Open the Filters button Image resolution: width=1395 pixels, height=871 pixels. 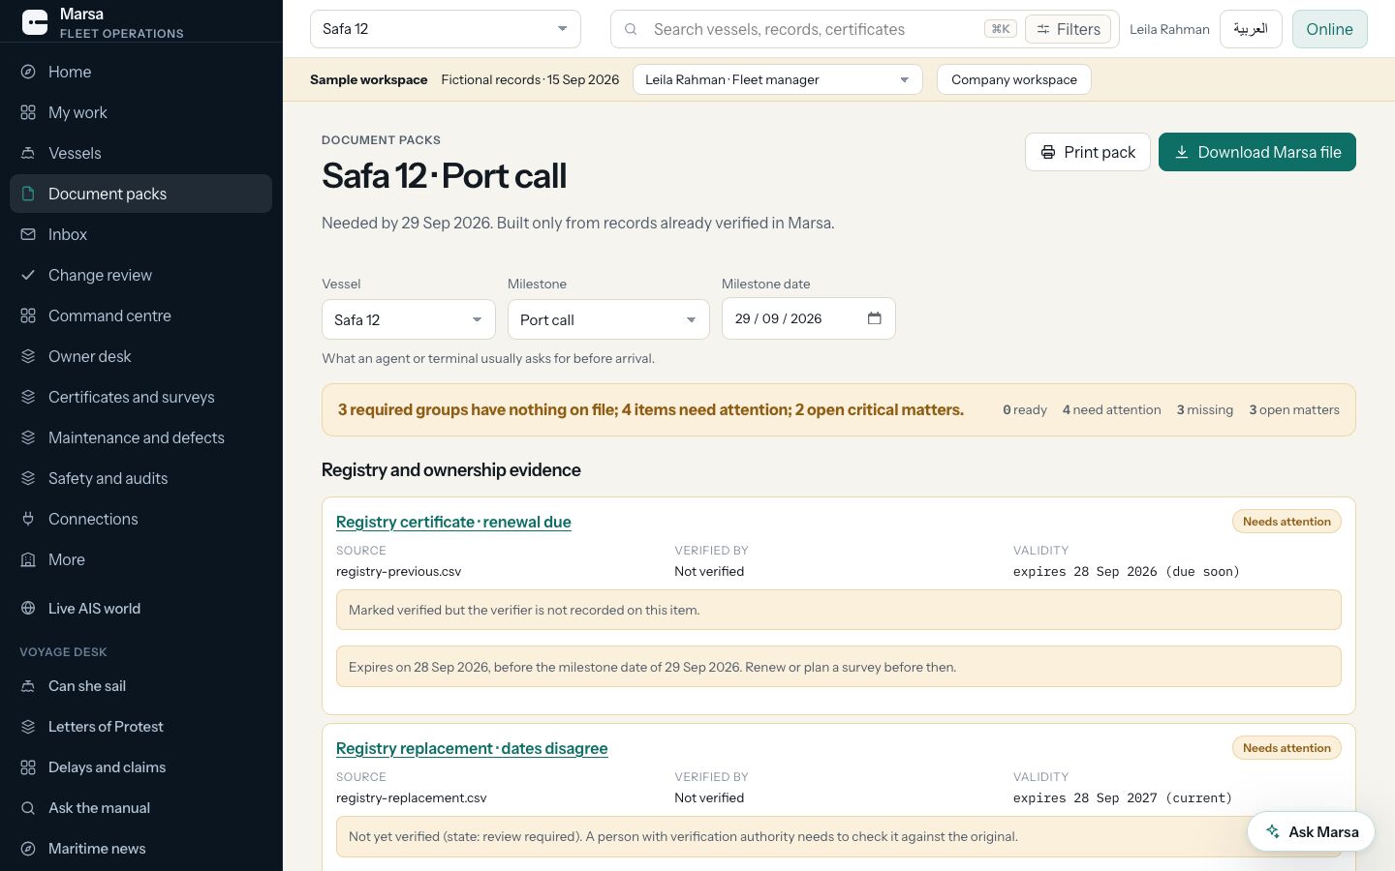pyautogui.click(x=1068, y=29)
